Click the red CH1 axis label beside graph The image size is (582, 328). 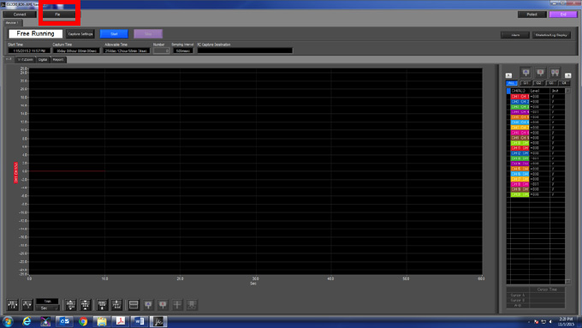pos(16,172)
